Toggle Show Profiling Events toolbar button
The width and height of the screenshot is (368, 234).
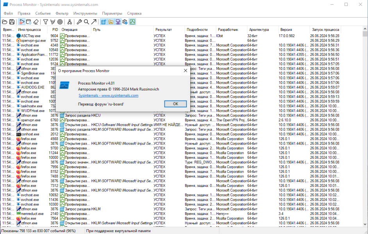pos(132,22)
